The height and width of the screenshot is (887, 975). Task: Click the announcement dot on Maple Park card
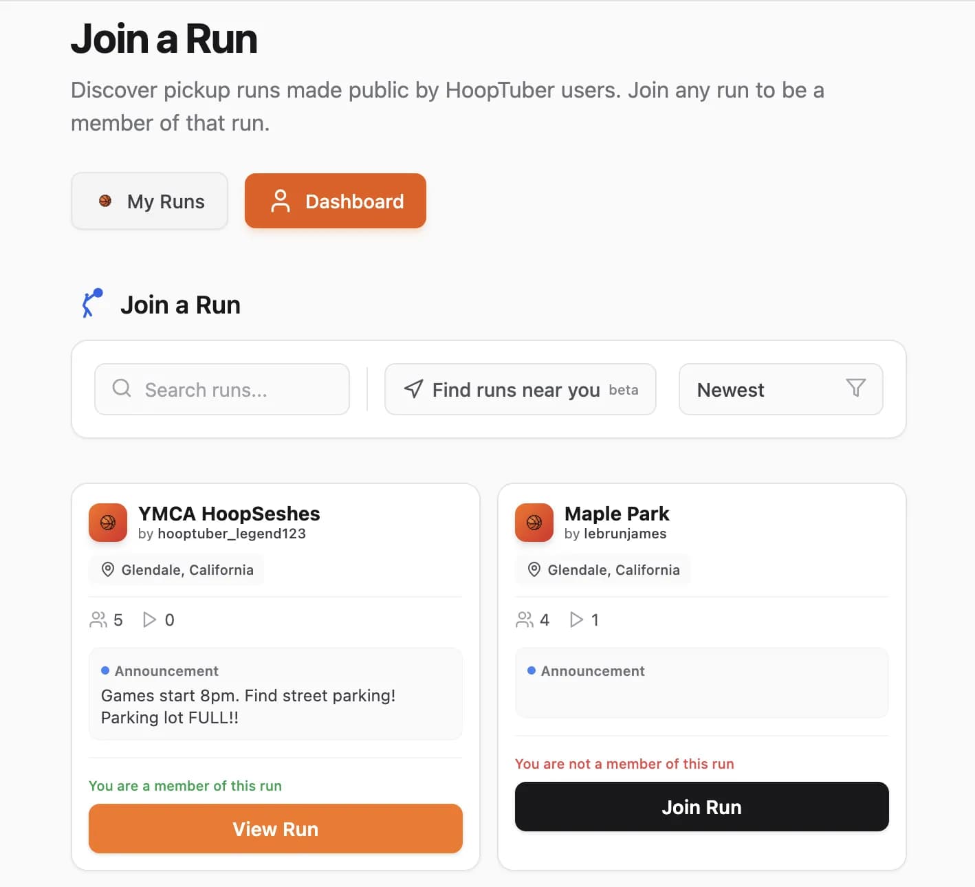point(531,670)
